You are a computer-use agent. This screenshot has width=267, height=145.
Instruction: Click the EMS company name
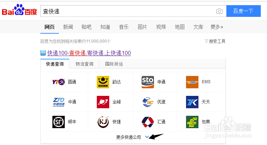click(206, 82)
